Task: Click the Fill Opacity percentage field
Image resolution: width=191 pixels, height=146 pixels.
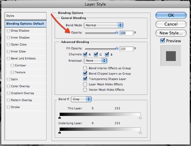Action: coord(126,49)
